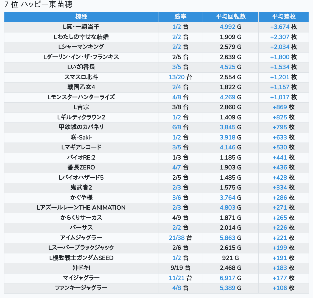Click Lマギアレコード machine name
Viewport: 313px width, 298px height.
(81, 147)
